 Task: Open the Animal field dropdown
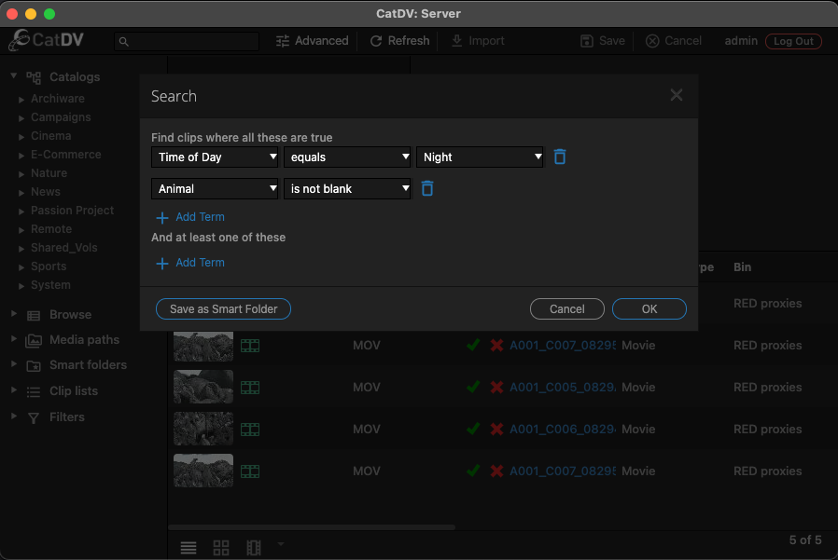click(x=215, y=188)
